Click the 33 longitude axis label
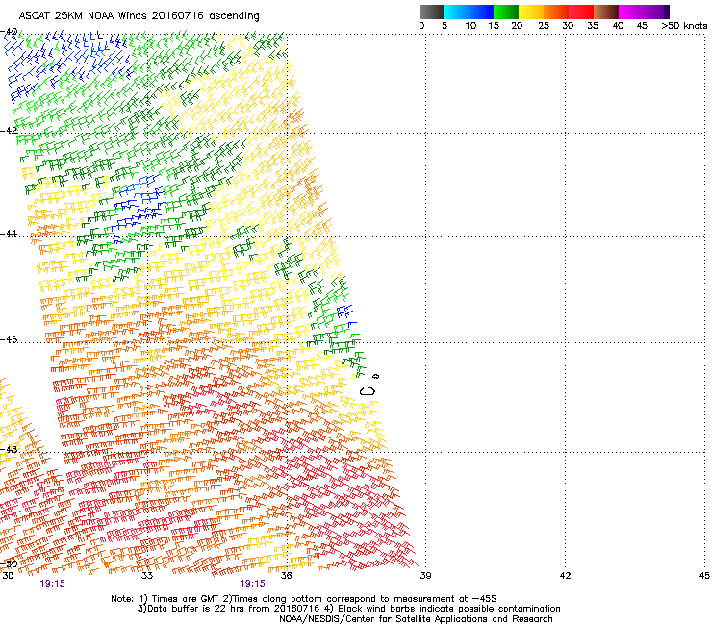 pyautogui.click(x=147, y=576)
